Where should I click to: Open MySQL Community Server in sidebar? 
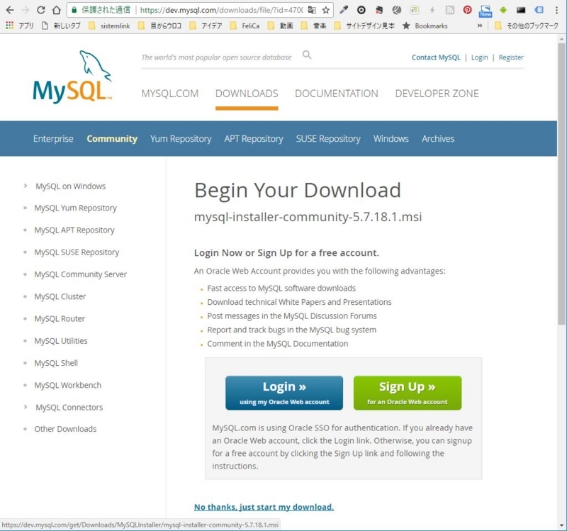pyautogui.click(x=81, y=274)
